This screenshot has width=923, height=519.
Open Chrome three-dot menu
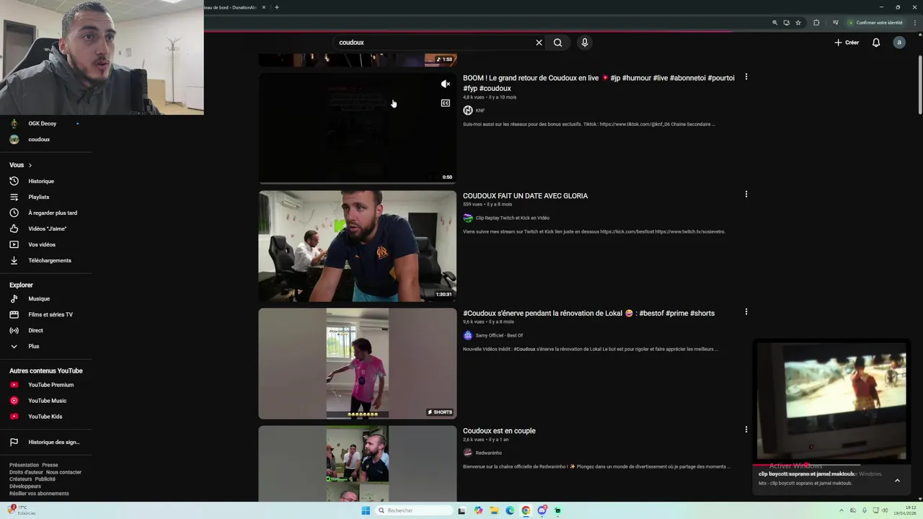[x=914, y=22]
